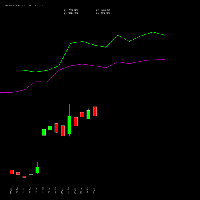This screenshot has width=200, height=200.
Task: Click the chart title text starting with TRENT
Action: coord(28,6)
